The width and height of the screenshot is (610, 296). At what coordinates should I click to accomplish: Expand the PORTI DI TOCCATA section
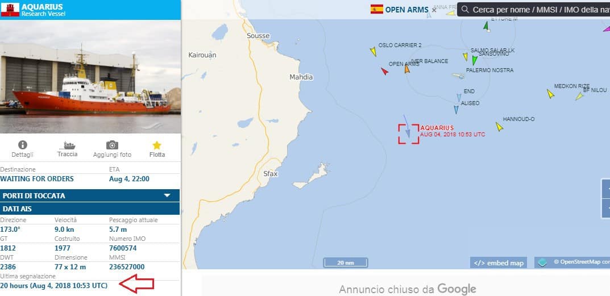click(90, 195)
